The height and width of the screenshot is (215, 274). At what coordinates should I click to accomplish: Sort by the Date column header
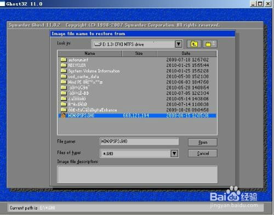click(186, 53)
